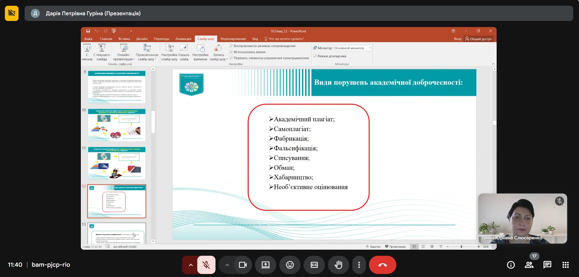The height and width of the screenshot is (277, 579).
Task: Click the red Leave call button
Action: click(382, 265)
